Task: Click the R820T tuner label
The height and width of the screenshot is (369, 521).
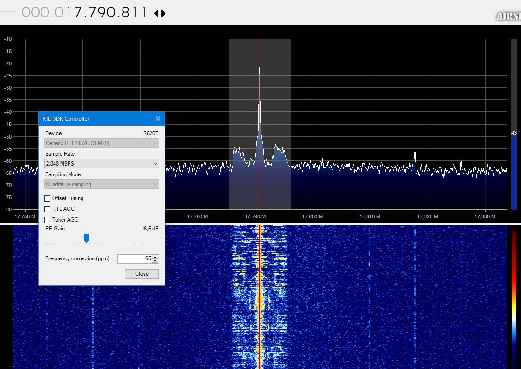Action: pos(151,133)
